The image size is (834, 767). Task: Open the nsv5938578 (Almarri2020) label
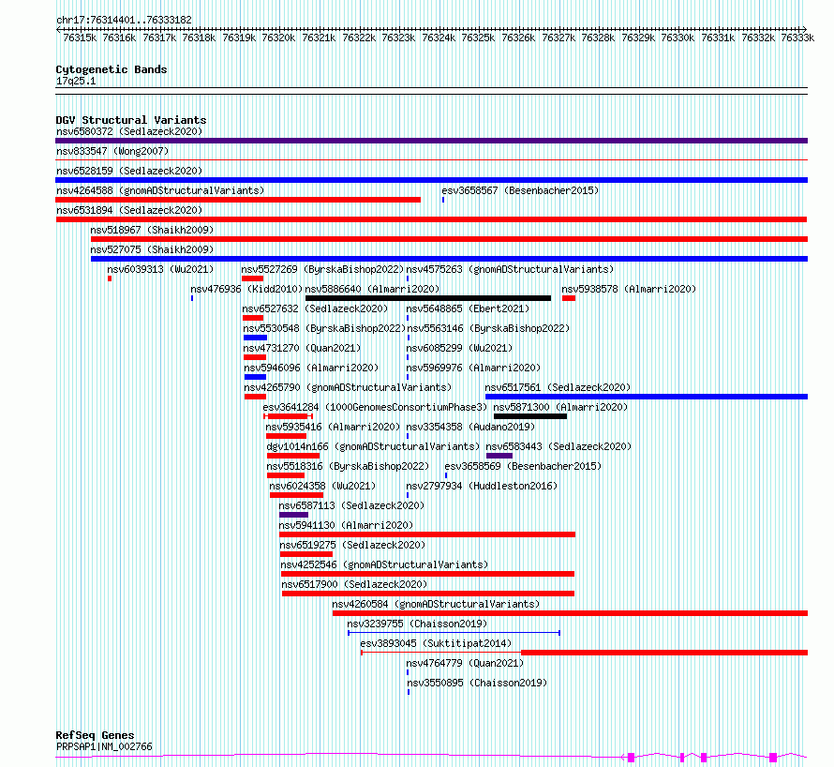pos(629,289)
